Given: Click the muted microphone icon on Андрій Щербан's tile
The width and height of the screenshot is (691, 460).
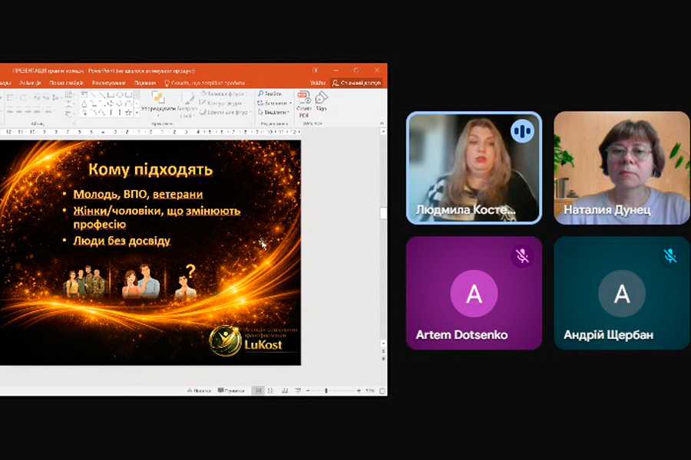Looking at the screenshot, I should [670, 256].
